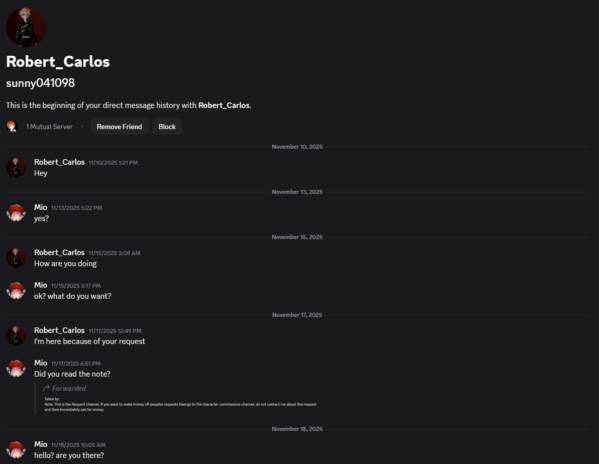This screenshot has height=464, width=599.
Task: Click the mutual server icon
Action: coord(12,127)
